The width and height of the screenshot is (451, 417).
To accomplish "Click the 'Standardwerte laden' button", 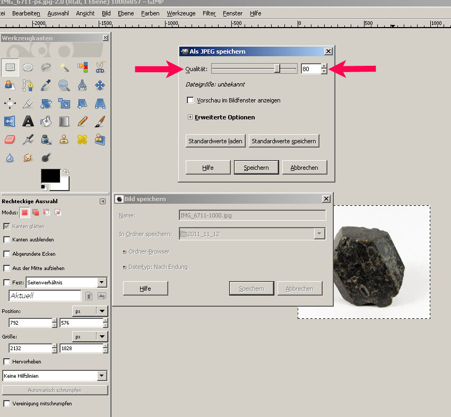I will pos(215,141).
